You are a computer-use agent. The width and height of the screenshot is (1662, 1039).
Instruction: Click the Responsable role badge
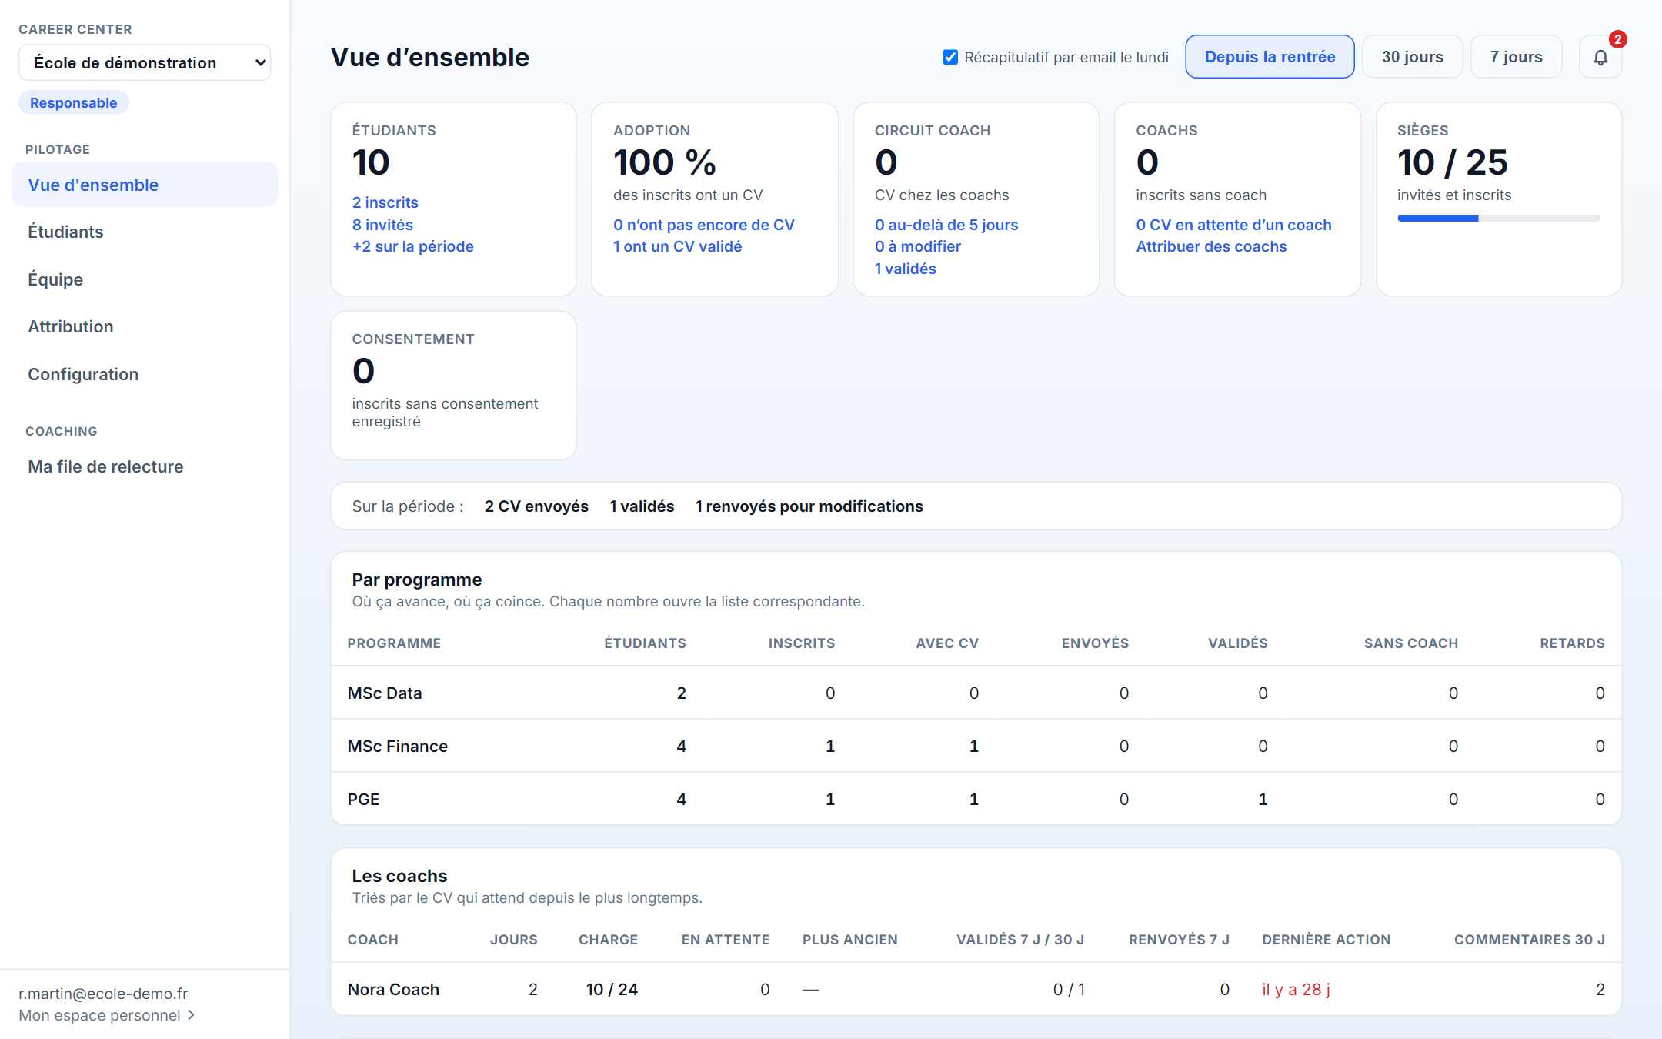(x=73, y=102)
